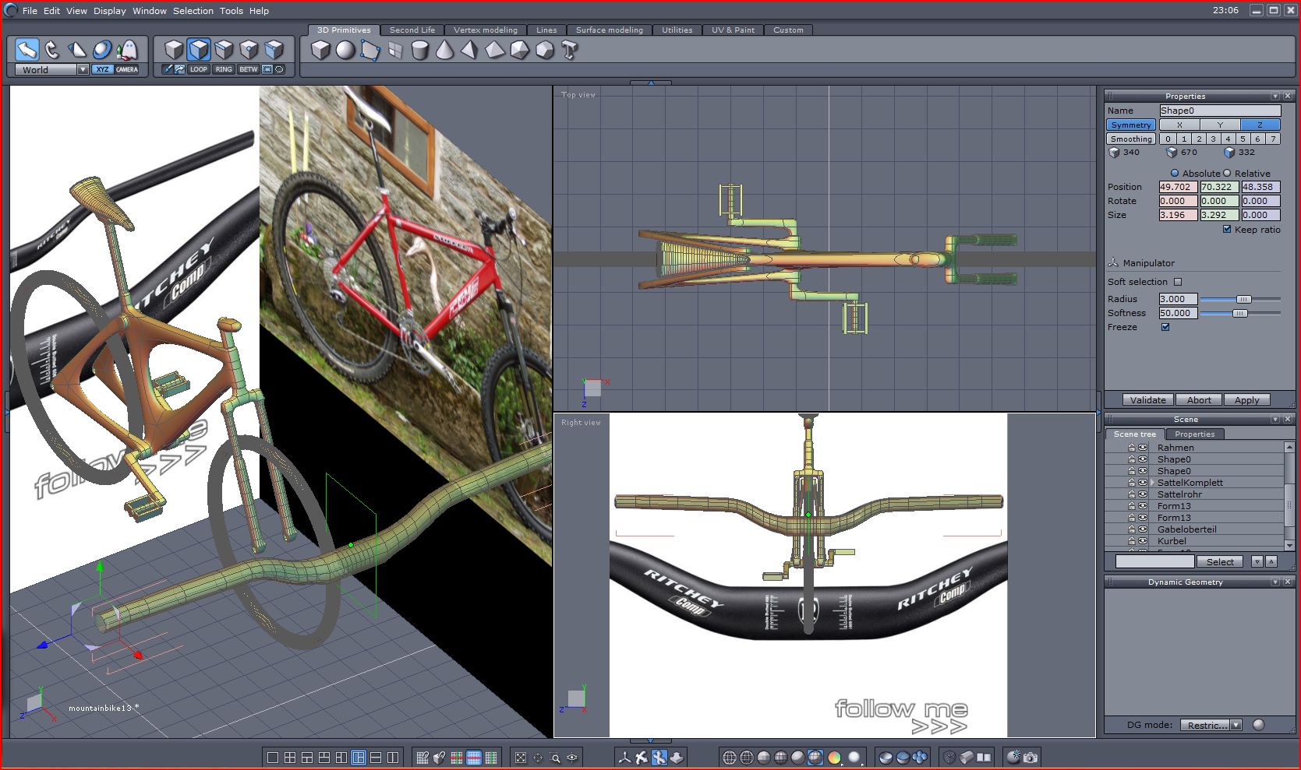Select the LOOP selection mode

coord(199,69)
